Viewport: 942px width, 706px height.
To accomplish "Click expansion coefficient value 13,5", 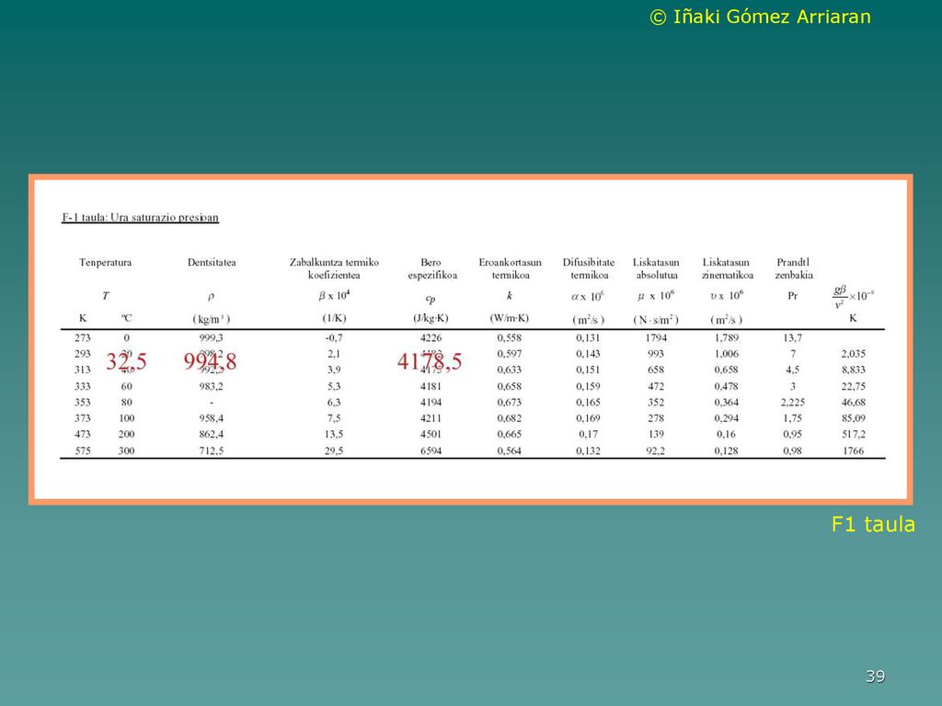I will (x=334, y=434).
